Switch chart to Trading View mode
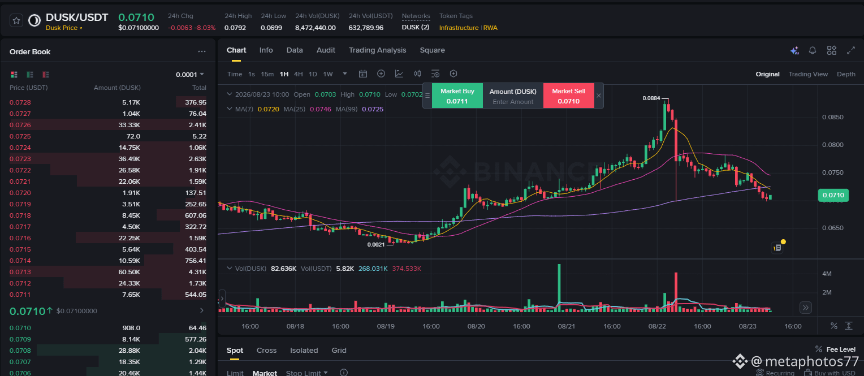Viewport: 864px width, 376px height. (x=808, y=74)
